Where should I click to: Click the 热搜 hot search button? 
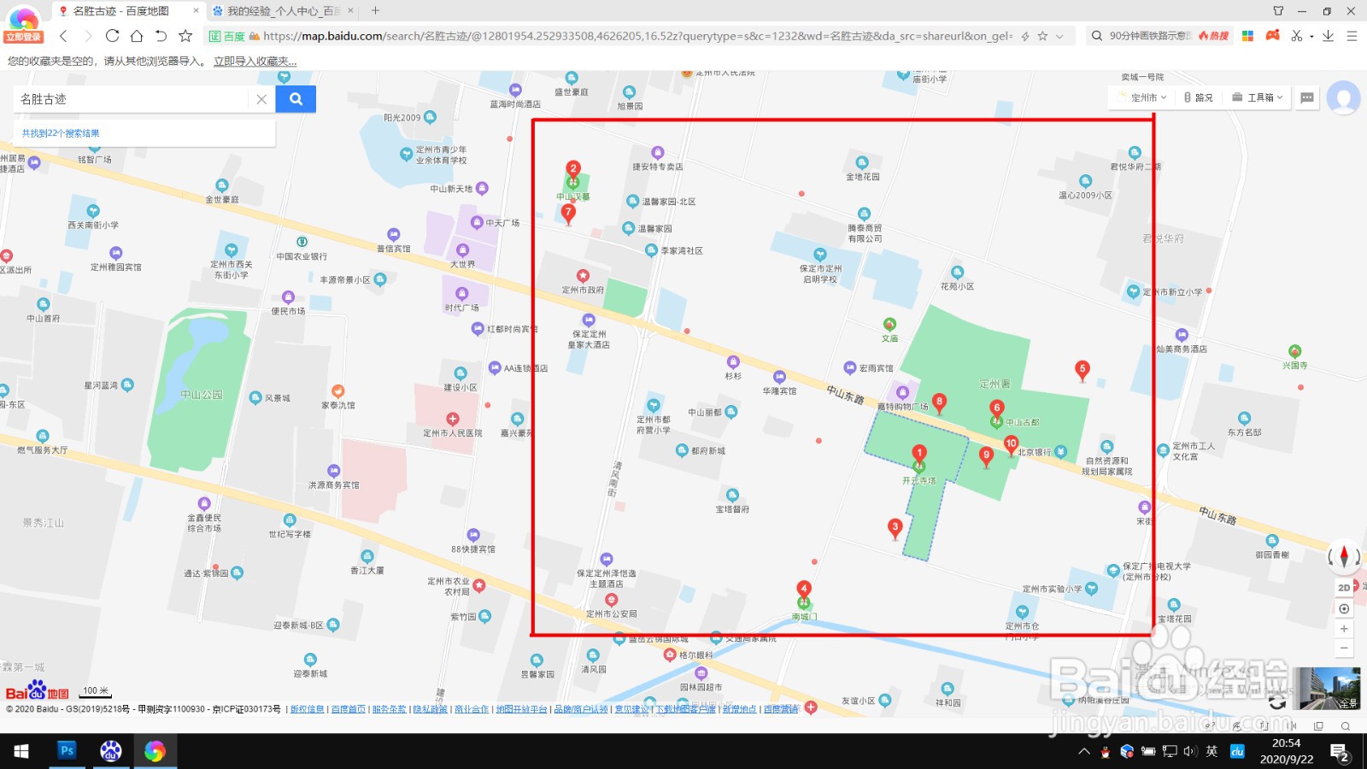[1213, 36]
